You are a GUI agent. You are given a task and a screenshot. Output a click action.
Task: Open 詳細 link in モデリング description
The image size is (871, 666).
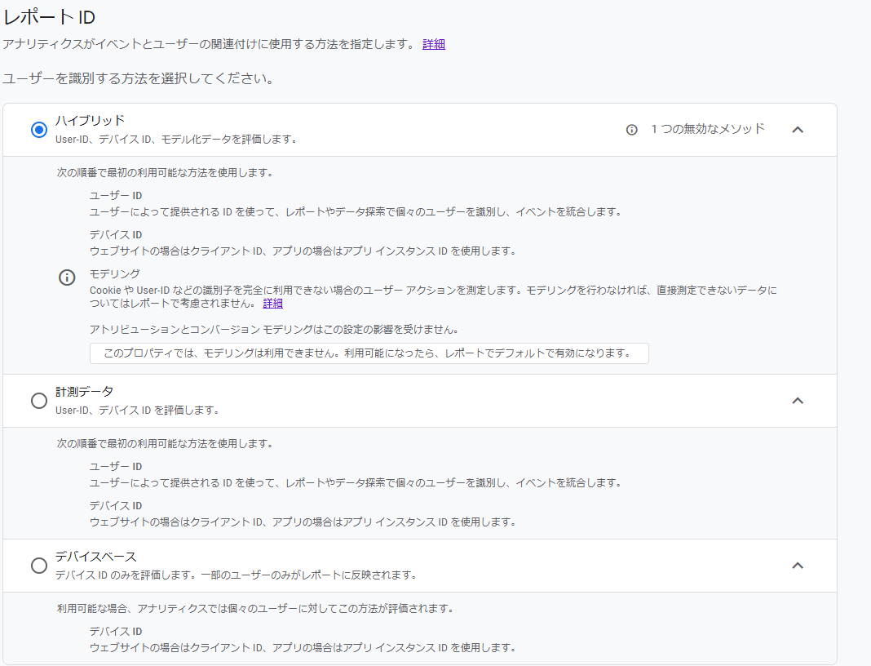(272, 303)
